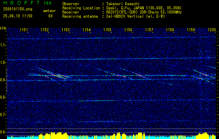
Task: Click the 1153 time axis marker
Action: tap(66, 30)
